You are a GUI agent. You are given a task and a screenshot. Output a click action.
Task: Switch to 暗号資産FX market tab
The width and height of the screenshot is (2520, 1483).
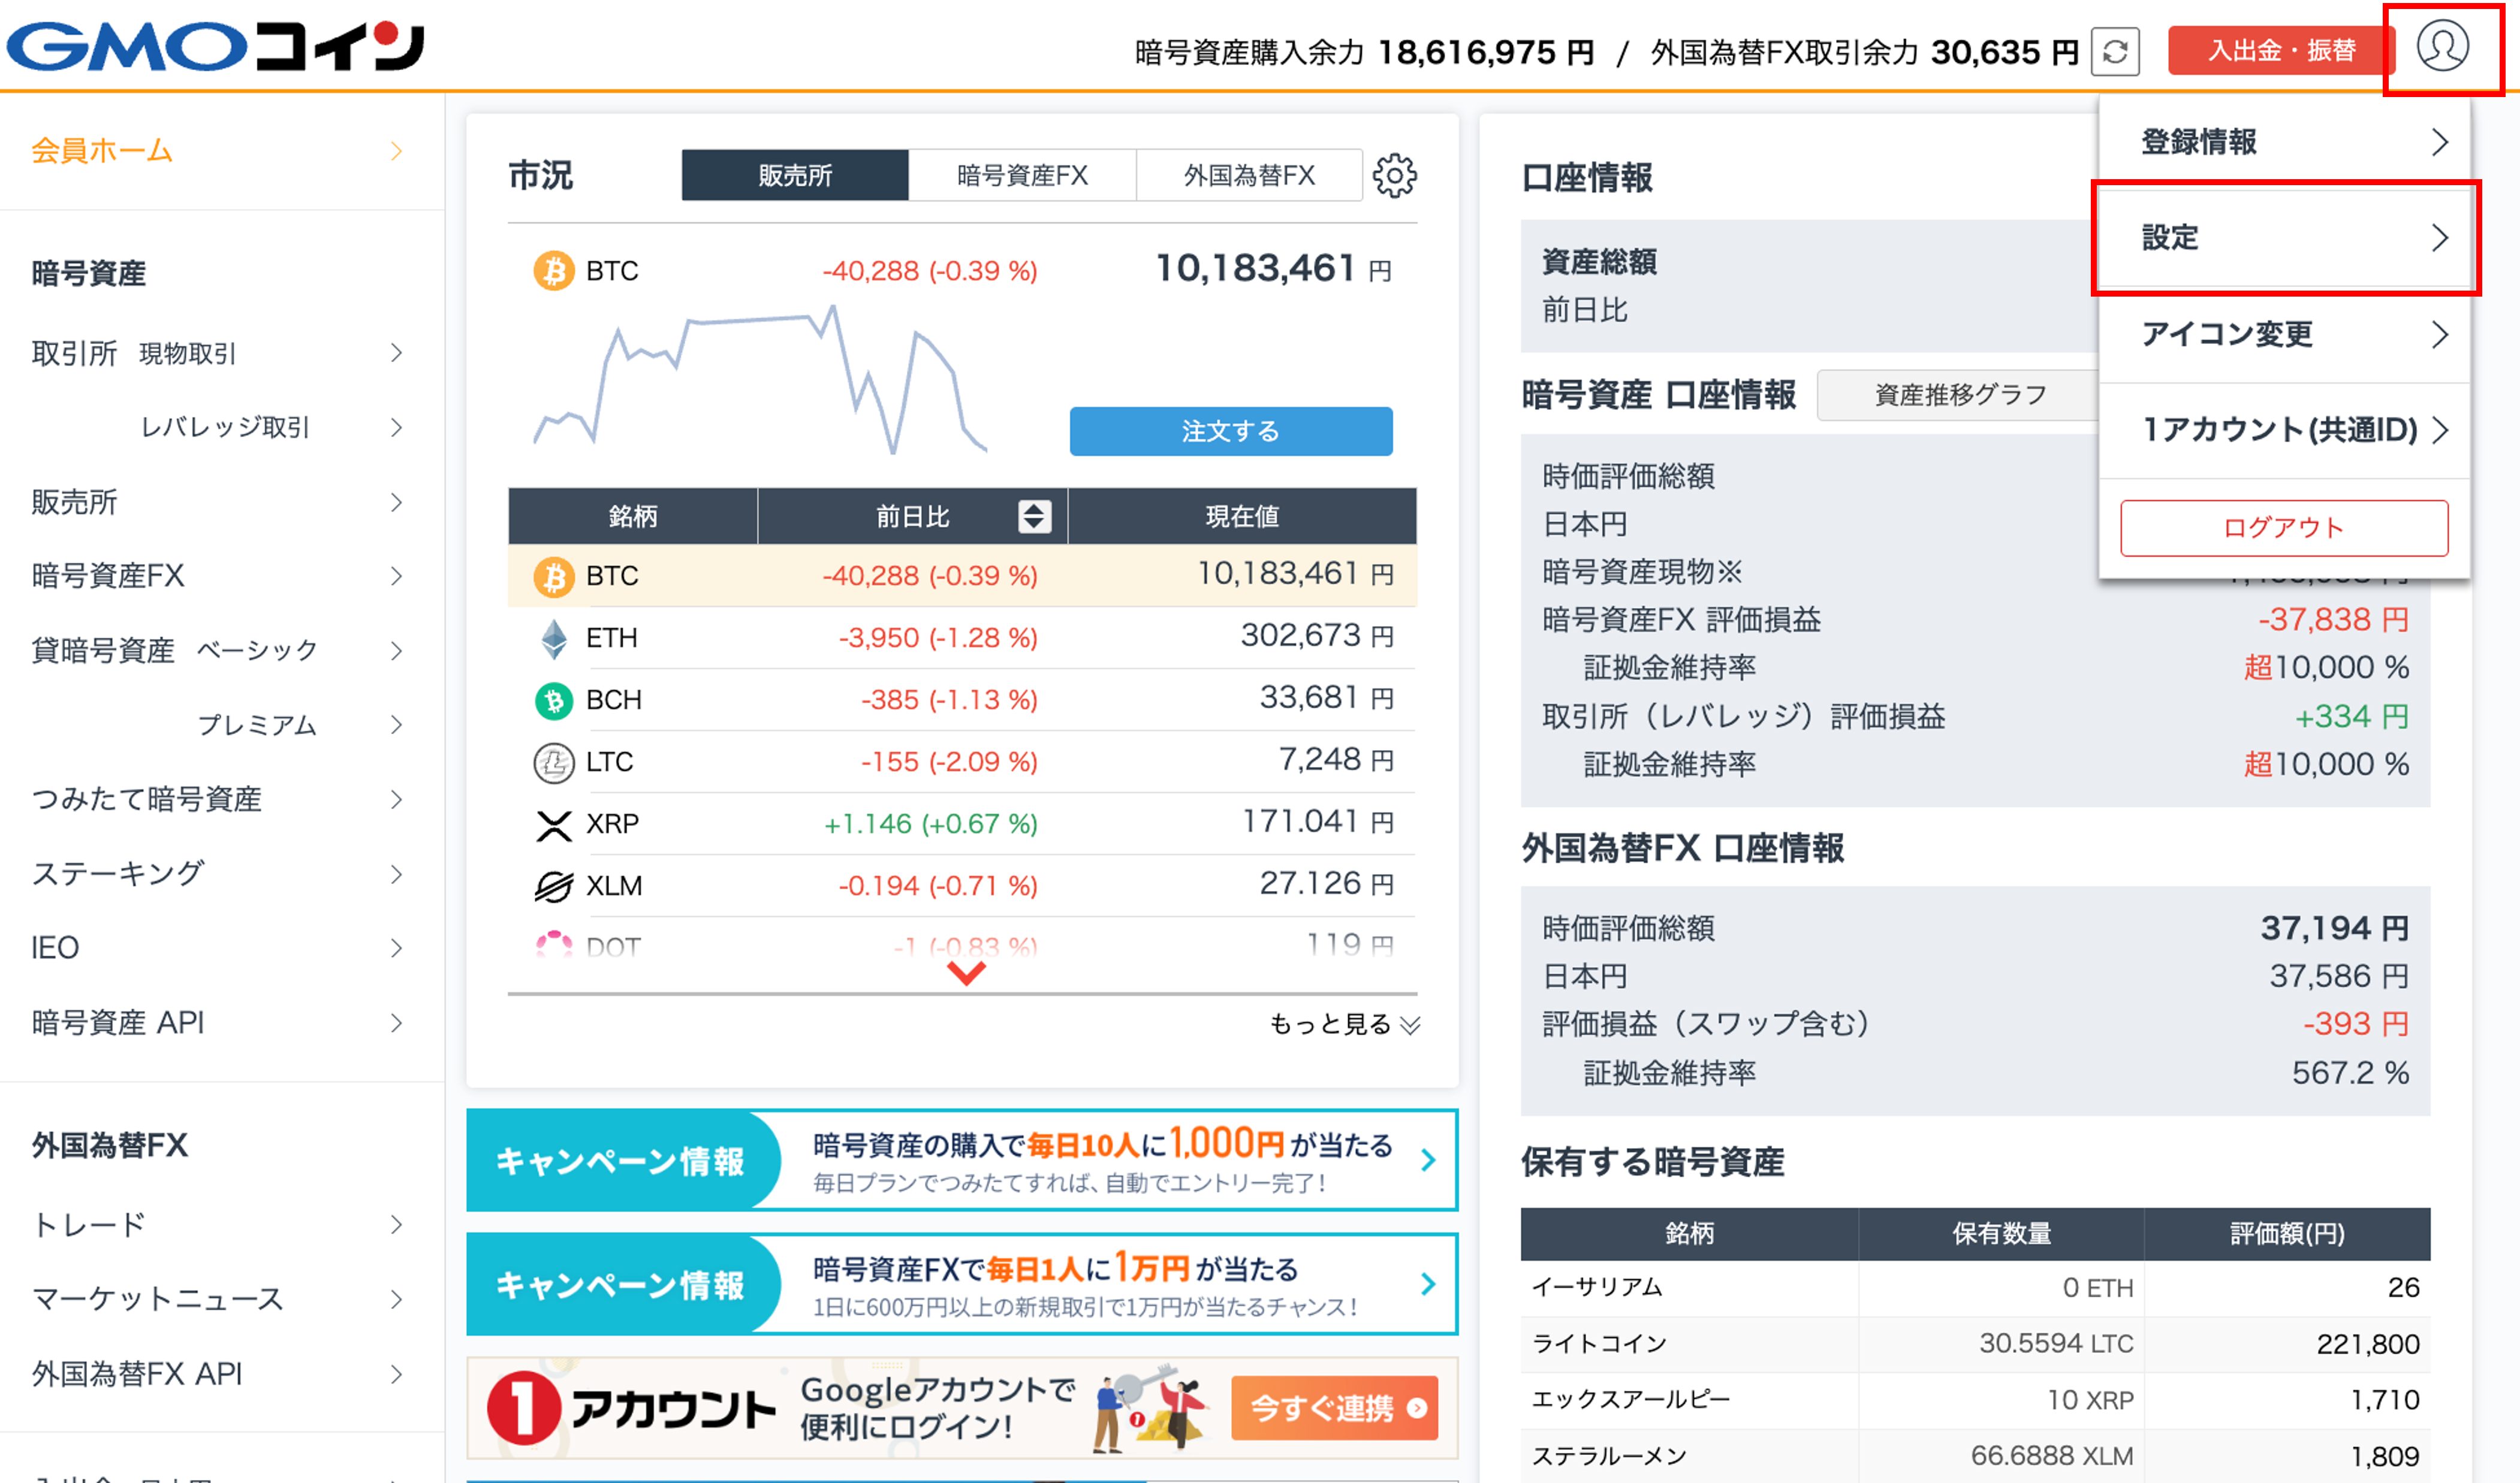tap(1022, 176)
